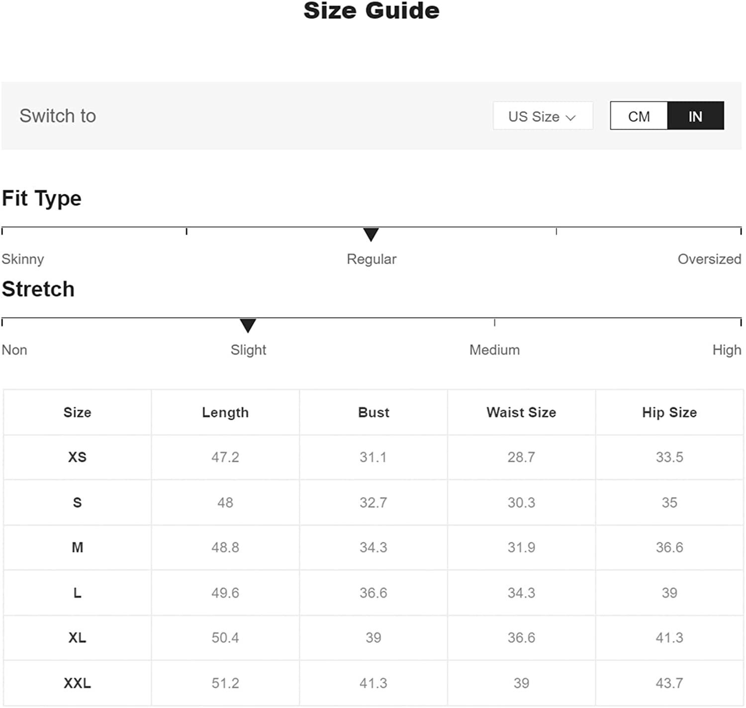746x708 pixels.
Task: Click the High stretch label
Action: tap(727, 350)
